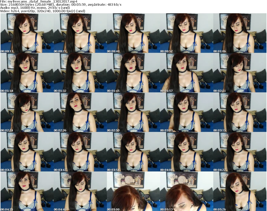Open the thumbnail timestamped 00:02:24

(x=27, y=112)
